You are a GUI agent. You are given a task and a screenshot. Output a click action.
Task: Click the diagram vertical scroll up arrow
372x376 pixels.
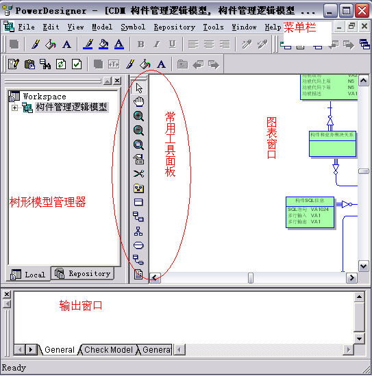click(x=364, y=81)
